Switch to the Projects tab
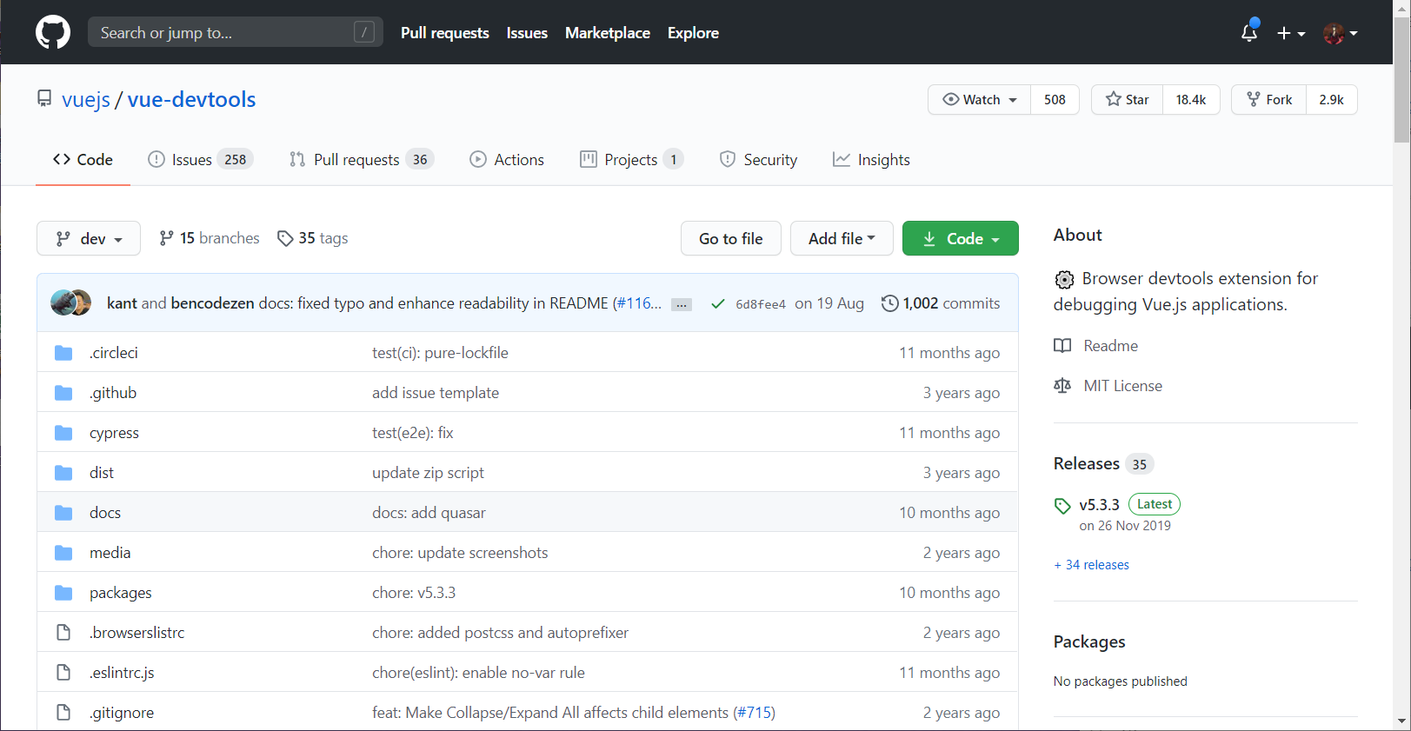This screenshot has height=731, width=1411. [632, 159]
